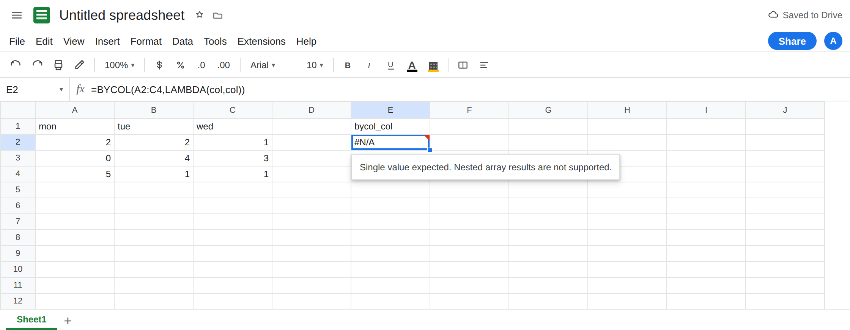Click cell containing 'bycol_col'
This screenshot has width=850, height=330.
pos(390,126)
